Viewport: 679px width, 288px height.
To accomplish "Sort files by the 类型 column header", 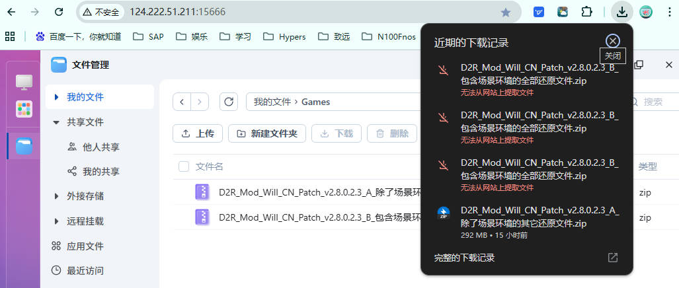I will point(648,166).
